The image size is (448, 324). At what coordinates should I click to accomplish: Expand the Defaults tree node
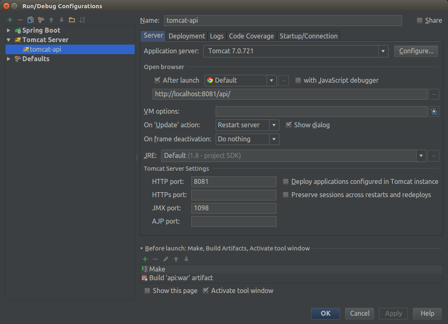click(9, 59)
